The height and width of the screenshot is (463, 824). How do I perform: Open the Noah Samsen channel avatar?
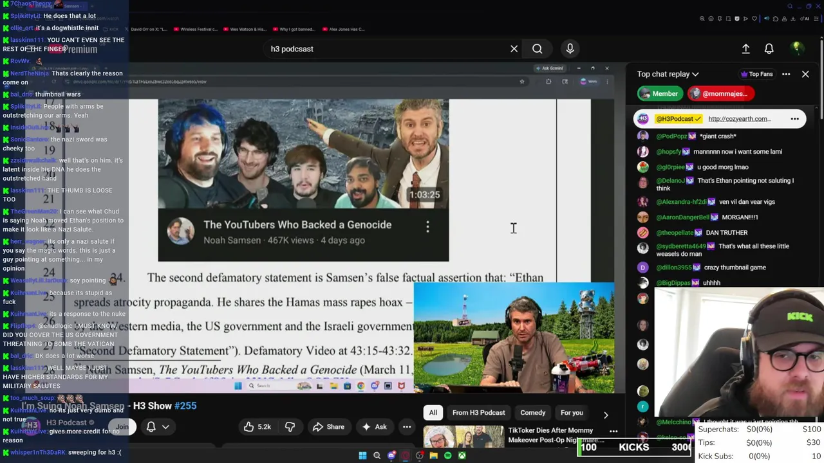click(181, 232)
